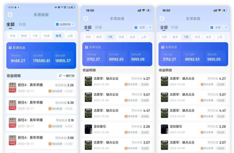This screenshot has height=153, width=234.
Task: Select the 本月 date filter on left phone
Action: (x=58, y=36)
